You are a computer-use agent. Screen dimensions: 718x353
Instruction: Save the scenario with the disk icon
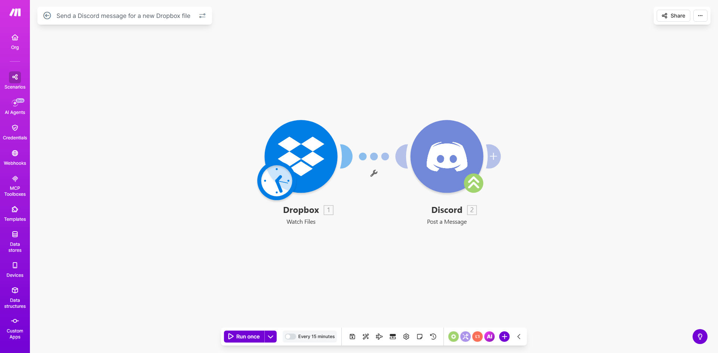tap(352, 337)
